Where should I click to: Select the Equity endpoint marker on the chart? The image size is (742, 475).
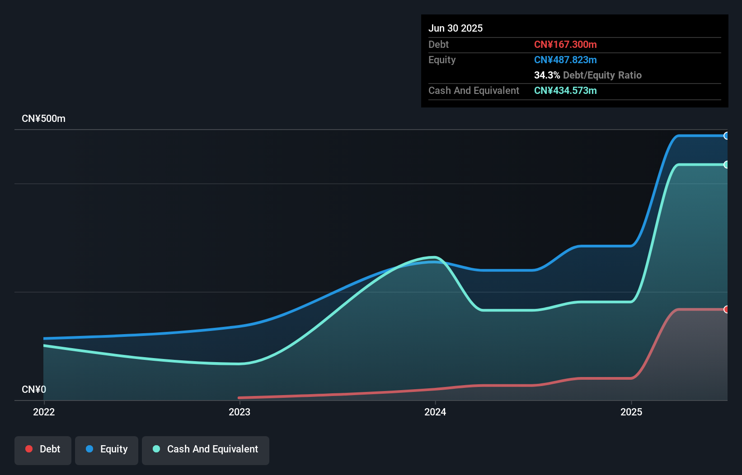(727, 135)
